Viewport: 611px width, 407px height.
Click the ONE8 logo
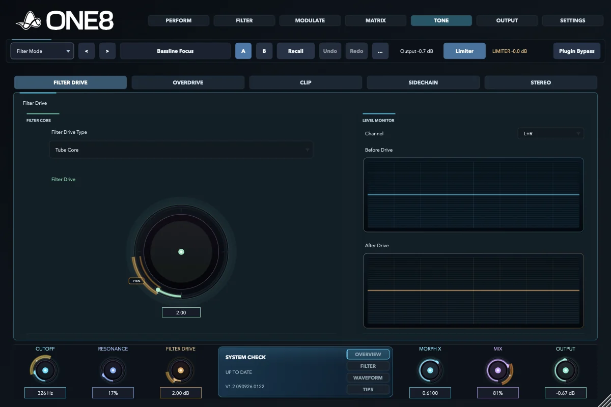click(65, 20)
